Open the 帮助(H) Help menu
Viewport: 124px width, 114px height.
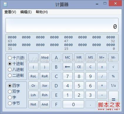pos(42,12)
